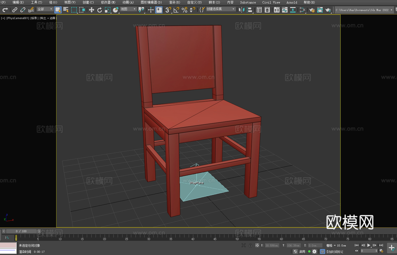Viewport: 397px width, 255px height.
Task: Toggle Selection Lock padlock icon
Action: (250, 245)
